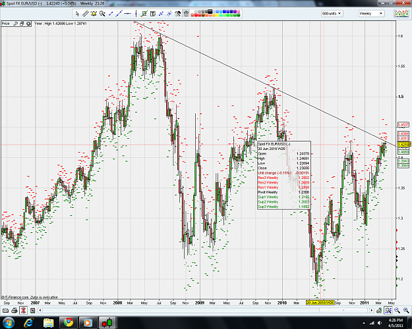Click the horizontal chart scrollbar thumb
The image size is (412, 329).
343,311
